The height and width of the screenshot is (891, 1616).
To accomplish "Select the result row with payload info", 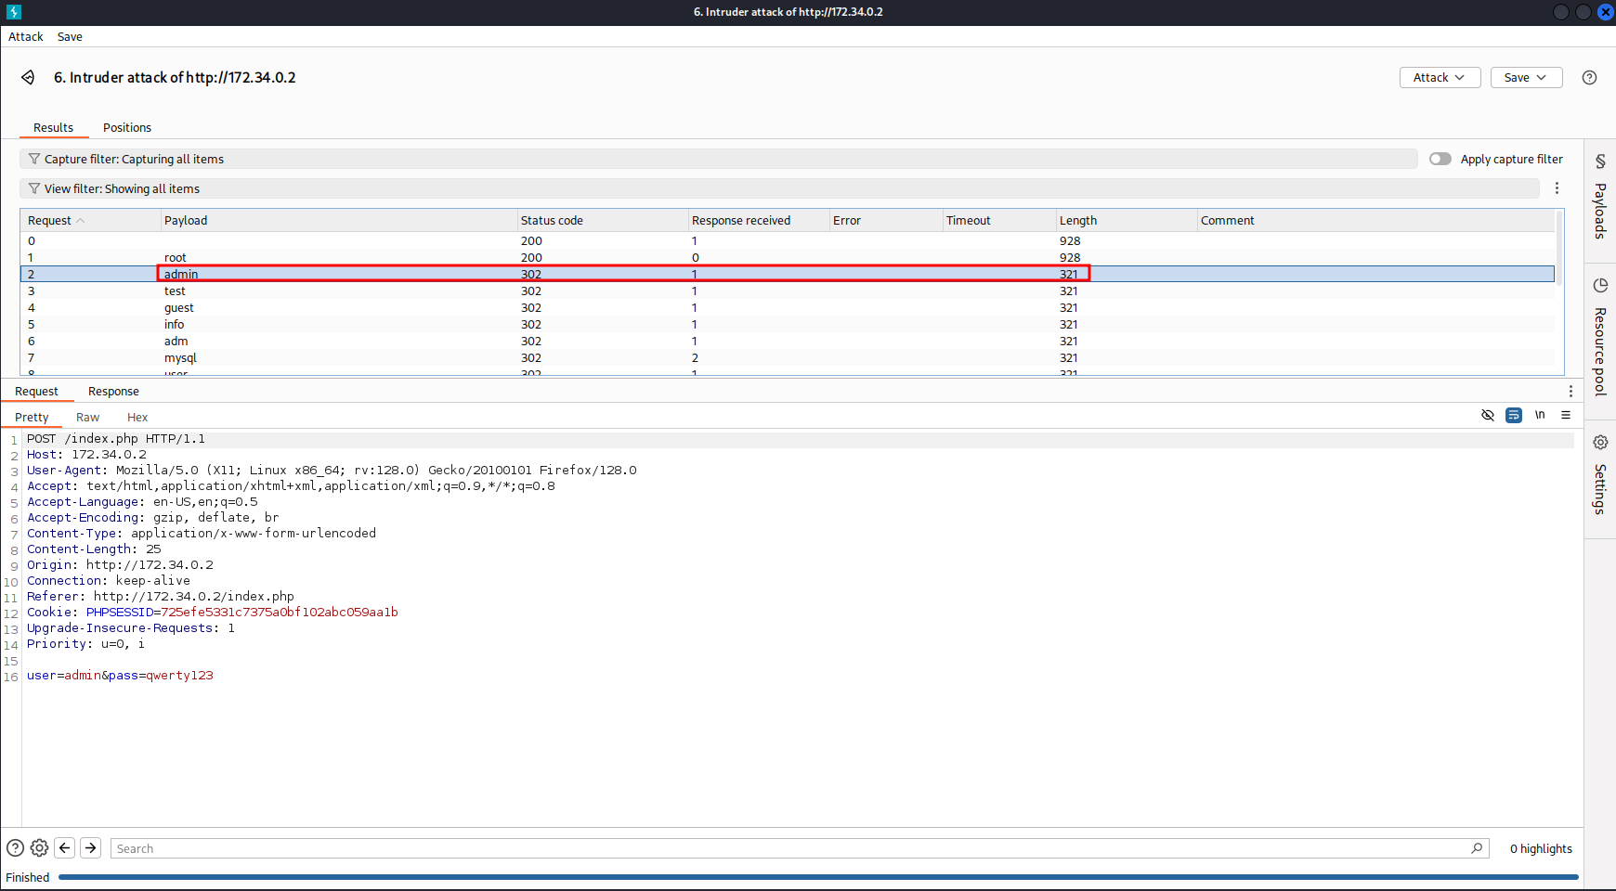I will (x=788, y=324).
